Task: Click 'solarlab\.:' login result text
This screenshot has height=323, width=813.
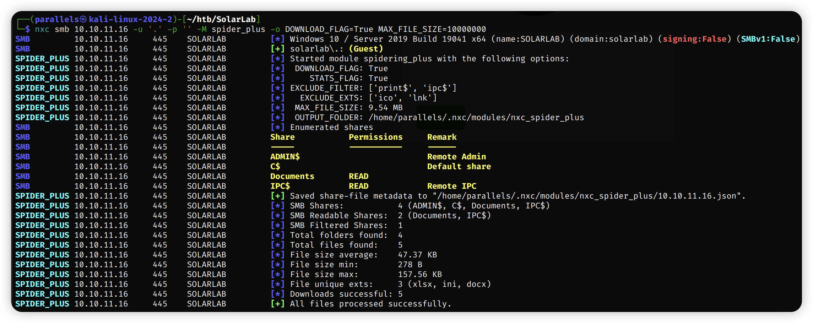Action: (317, 49)
